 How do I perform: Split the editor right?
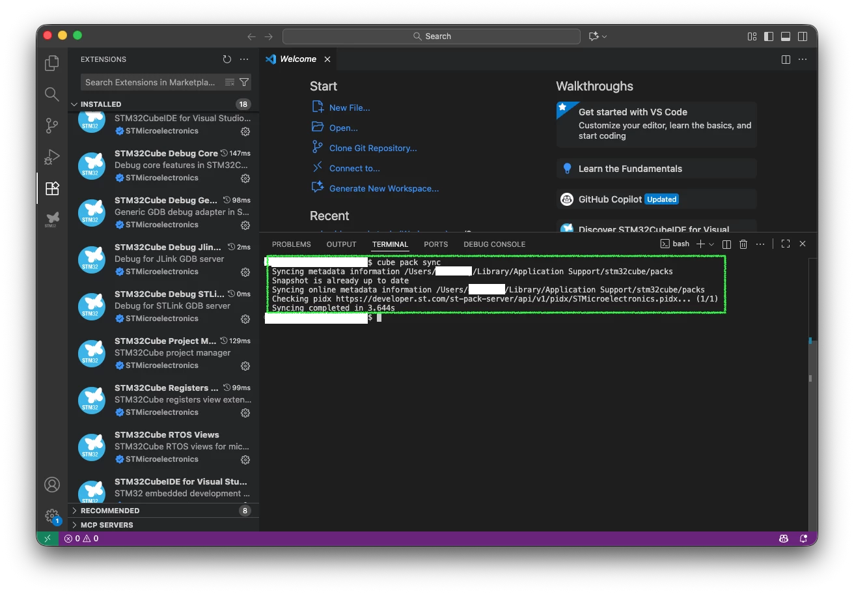(x=786, y=59)
